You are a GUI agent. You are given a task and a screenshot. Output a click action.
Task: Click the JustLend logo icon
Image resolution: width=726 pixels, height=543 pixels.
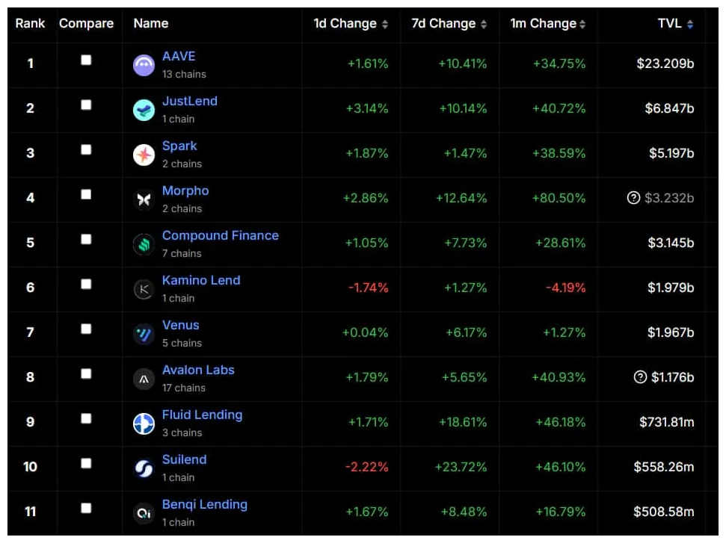tap(143, 109)
